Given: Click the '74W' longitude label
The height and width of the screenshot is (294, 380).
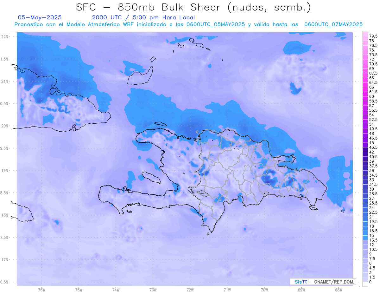Looking at the screenshot, I should pos(116,290).
